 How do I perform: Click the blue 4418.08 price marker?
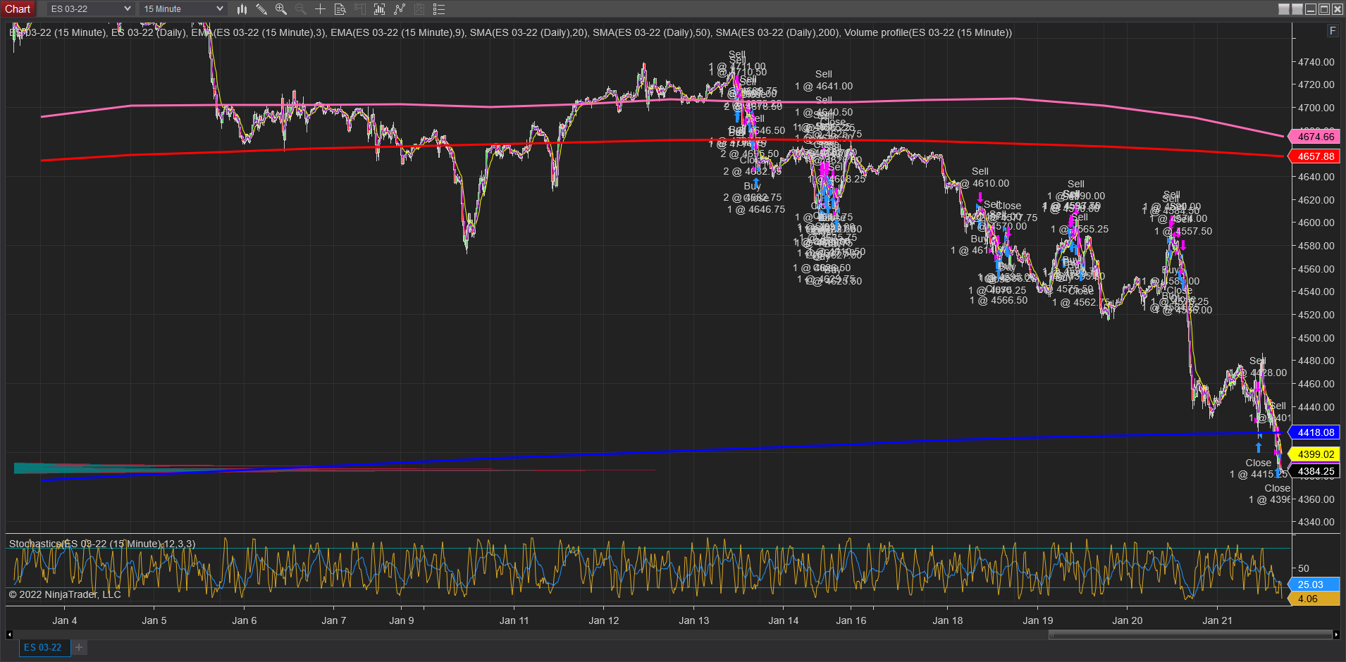coord(1314,432)
